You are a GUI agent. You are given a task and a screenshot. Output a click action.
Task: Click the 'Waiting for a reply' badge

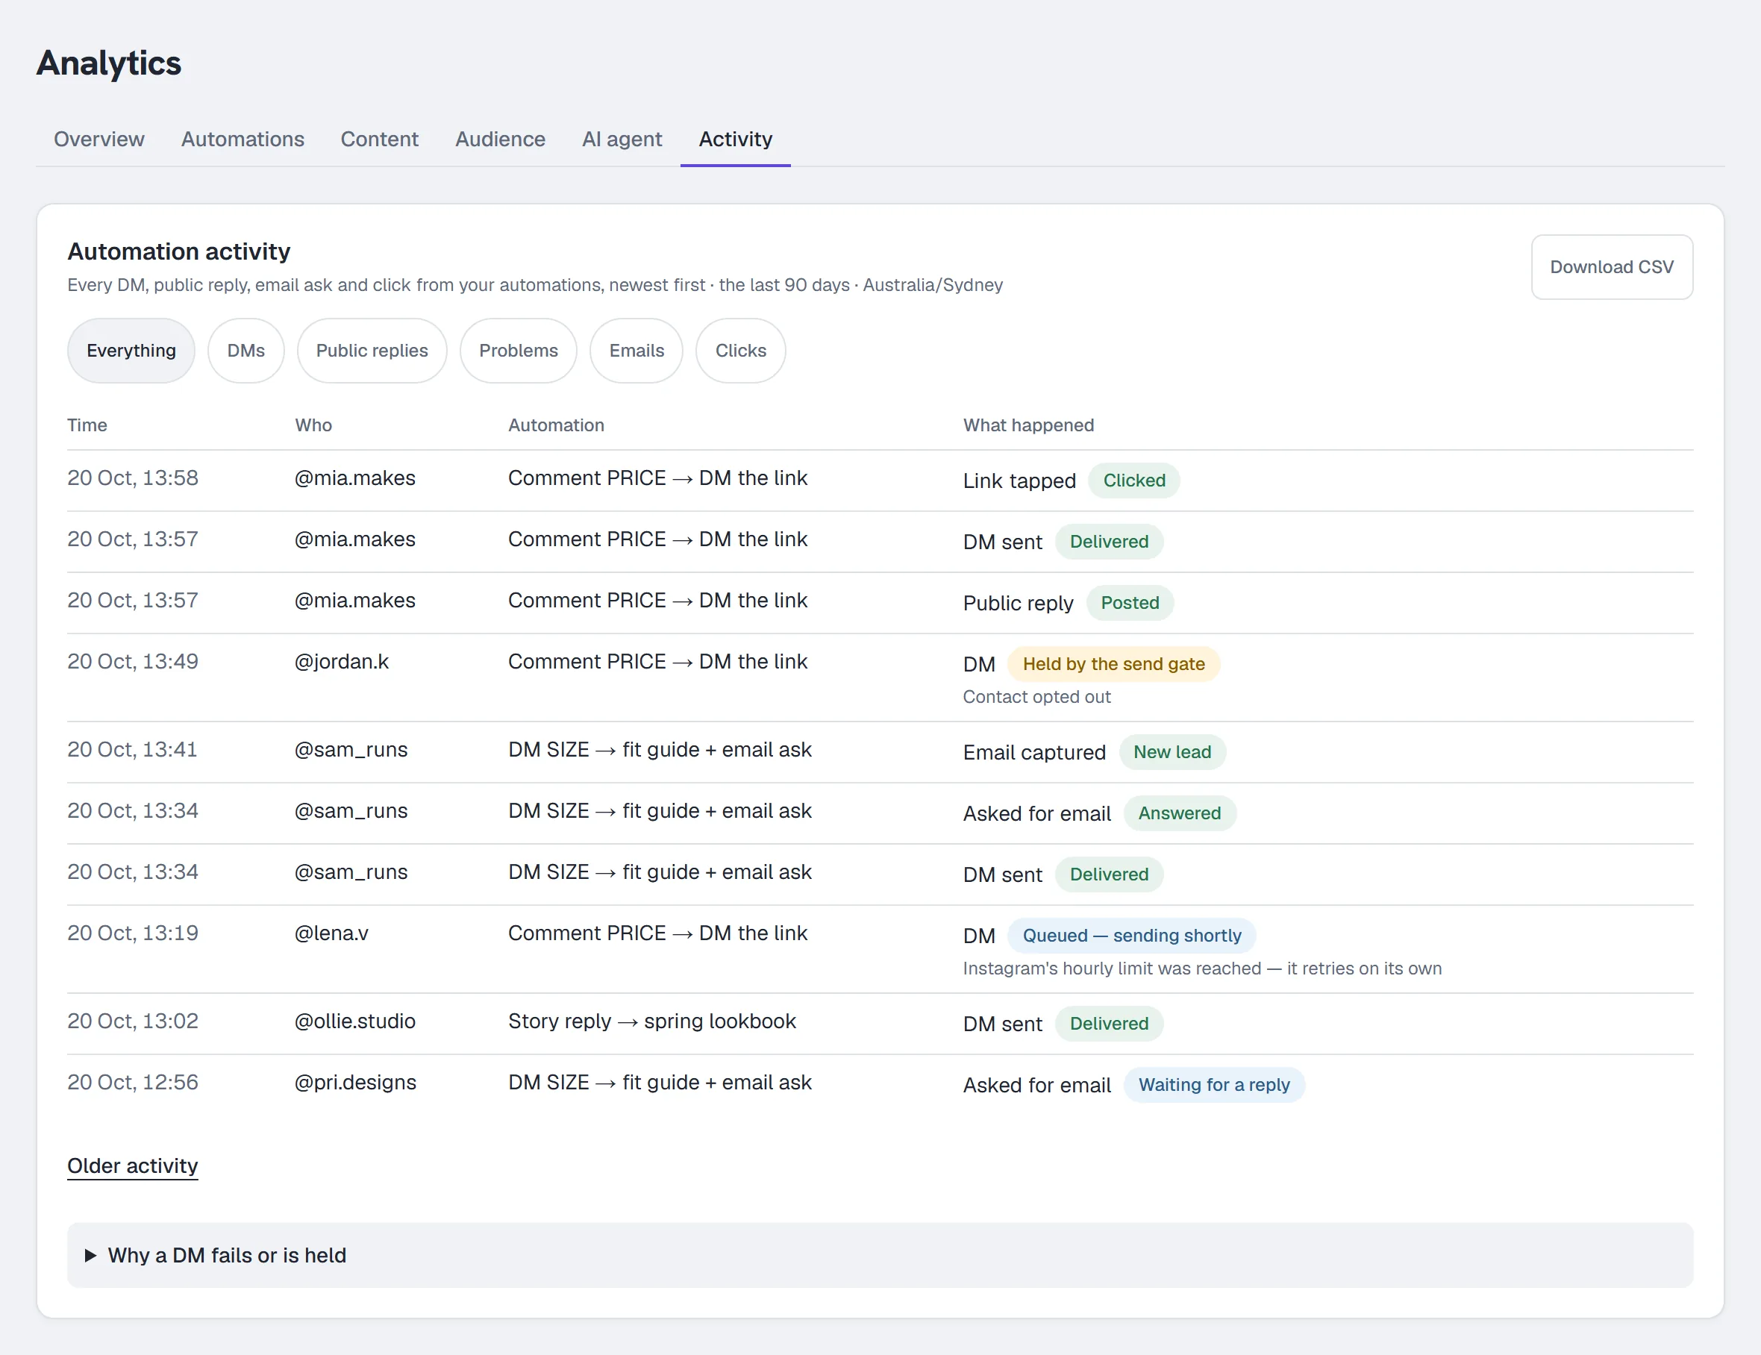1213,1085
